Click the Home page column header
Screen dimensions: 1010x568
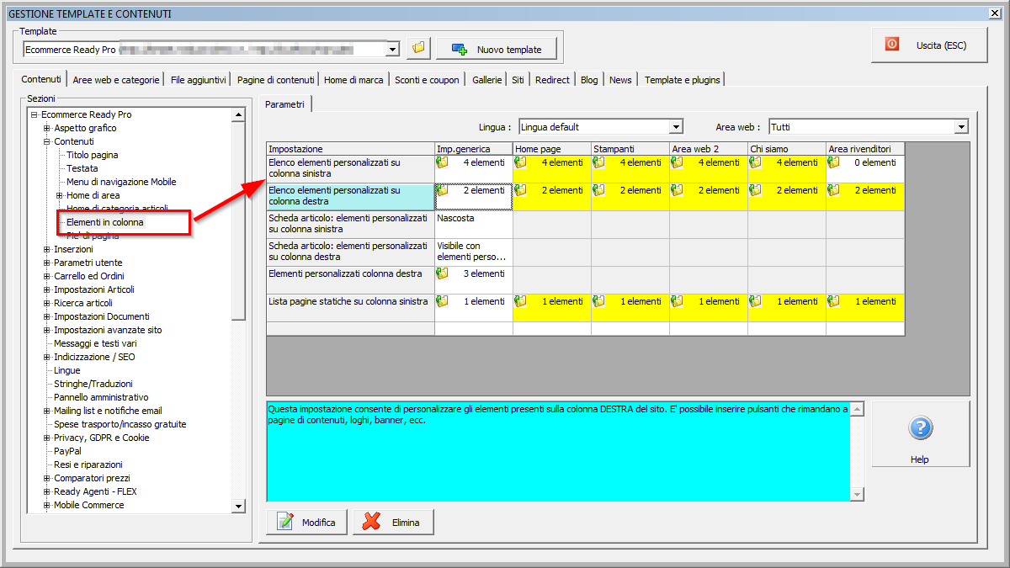pyautogui.click(x=552, y=149)
